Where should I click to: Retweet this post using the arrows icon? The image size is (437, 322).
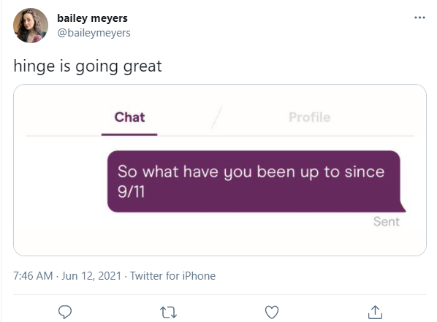pyautogui.click(x=168, y=313)
